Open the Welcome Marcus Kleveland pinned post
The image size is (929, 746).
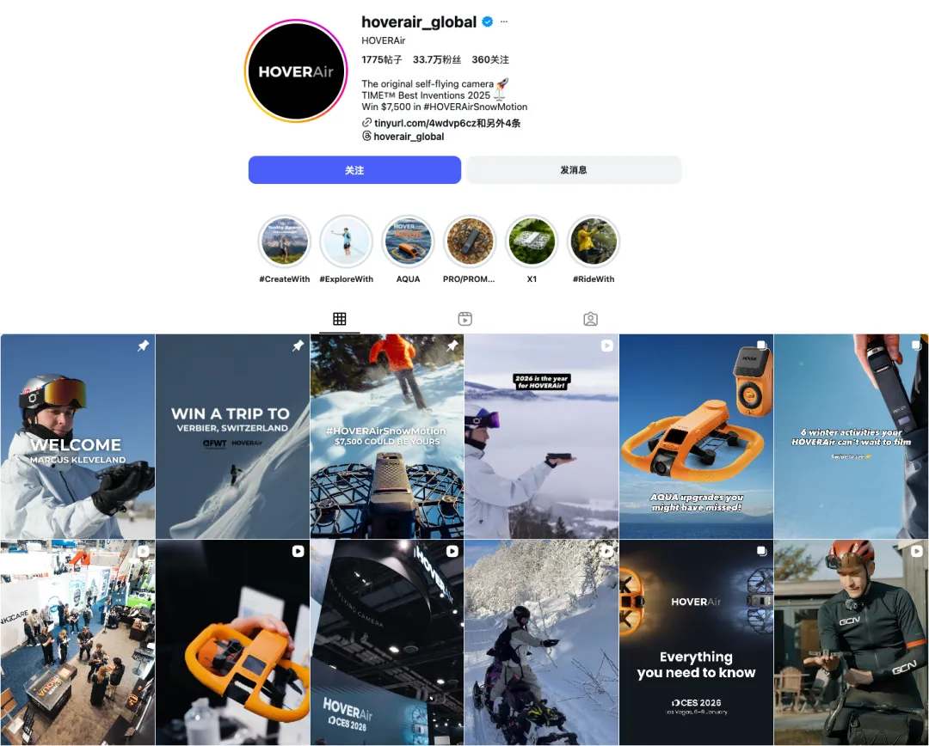pos(77,437)
